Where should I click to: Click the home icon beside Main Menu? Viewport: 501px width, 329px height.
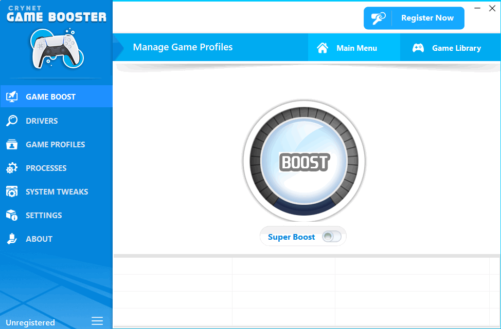(323, 48)
